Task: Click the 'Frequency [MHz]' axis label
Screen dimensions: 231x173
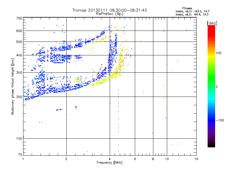Action: click(109, 163)
